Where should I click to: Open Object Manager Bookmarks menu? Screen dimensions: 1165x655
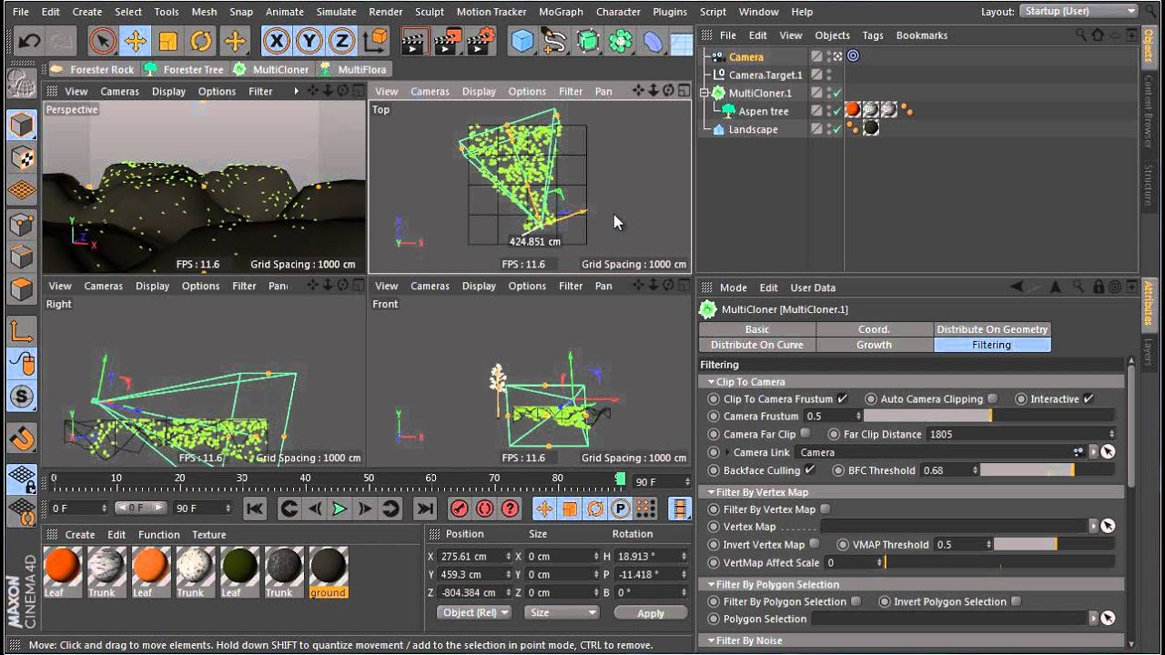(x=922, y=35)
